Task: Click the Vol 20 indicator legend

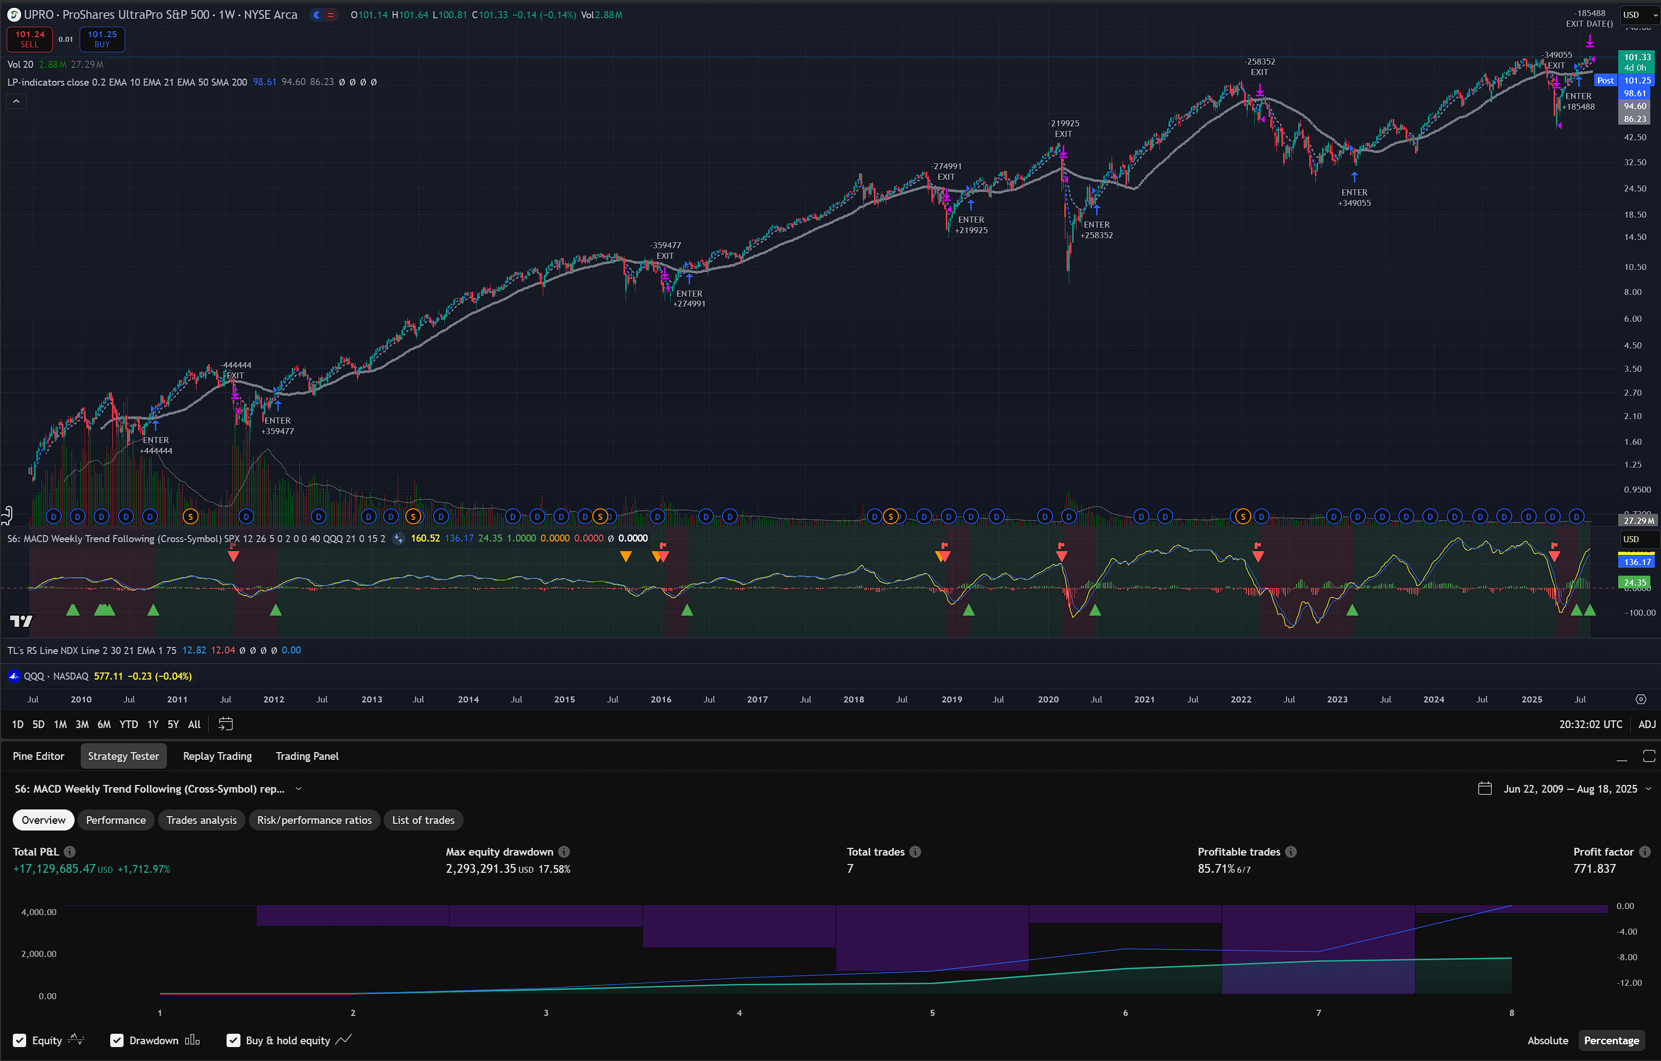Action: click(21, 64)
